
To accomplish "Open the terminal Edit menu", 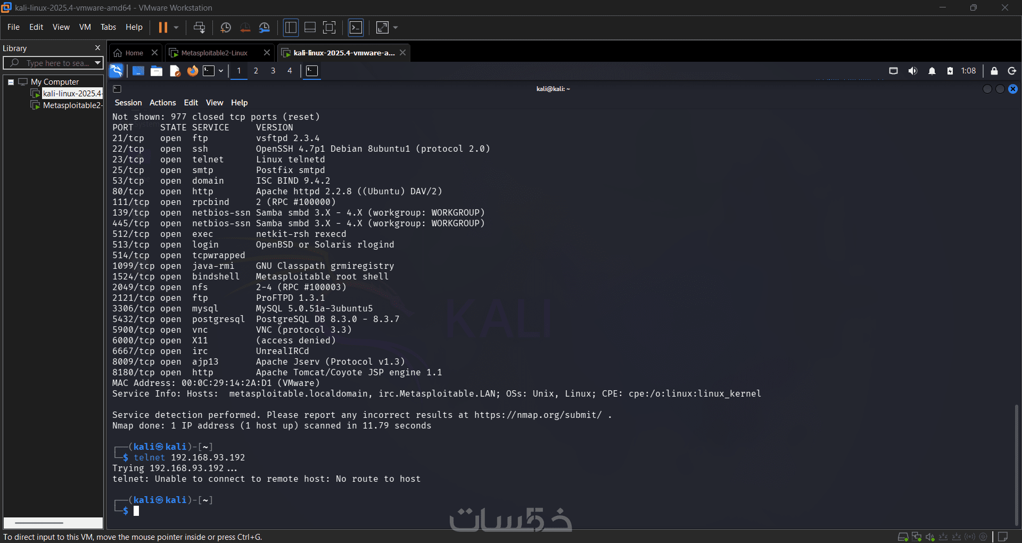I will (191, 103).
